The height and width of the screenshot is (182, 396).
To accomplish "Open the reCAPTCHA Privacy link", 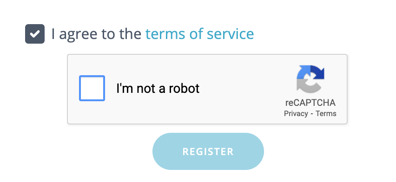I will point(296,114).
